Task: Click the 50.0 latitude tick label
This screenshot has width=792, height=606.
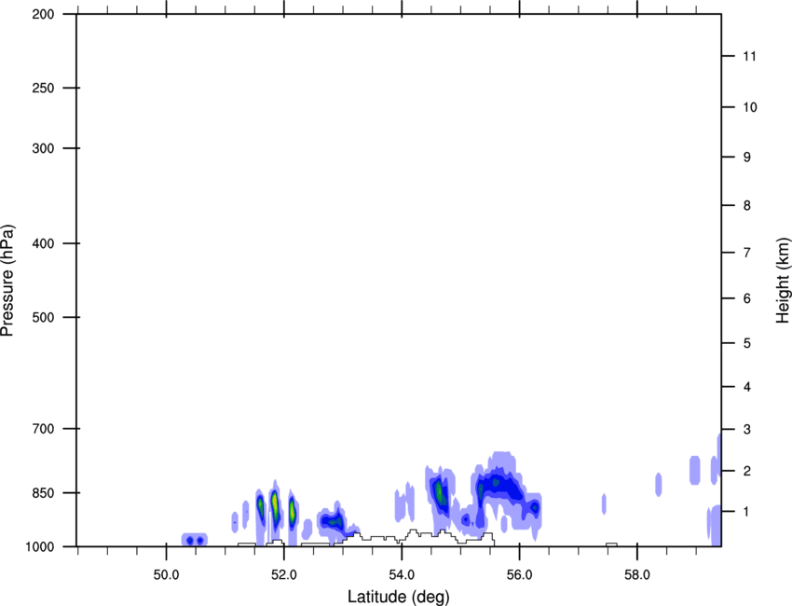Action: coord(166,574)
